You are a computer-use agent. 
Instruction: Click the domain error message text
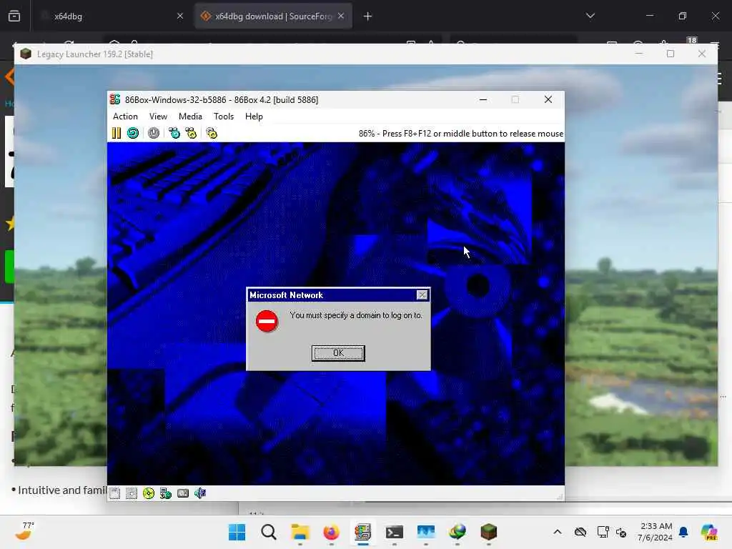point(356,315)
